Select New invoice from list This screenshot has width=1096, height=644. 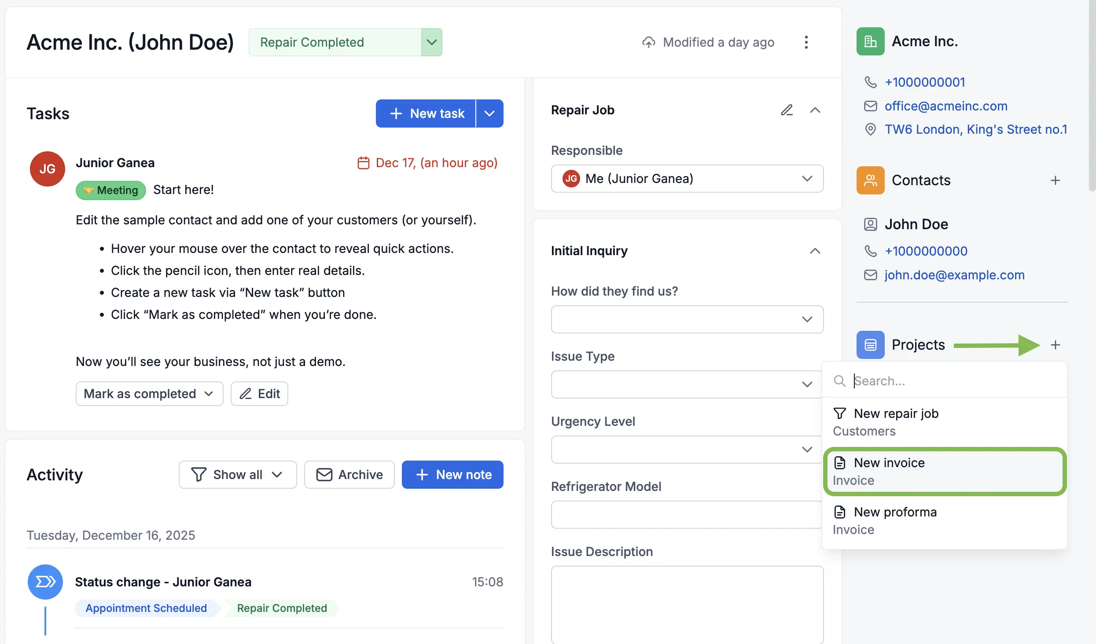click(x=944, y=472)
